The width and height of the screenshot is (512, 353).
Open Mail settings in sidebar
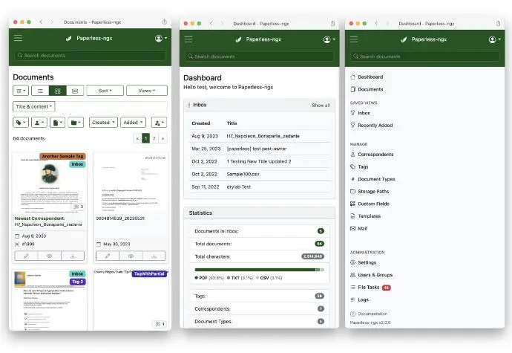[x=359, y=229]
